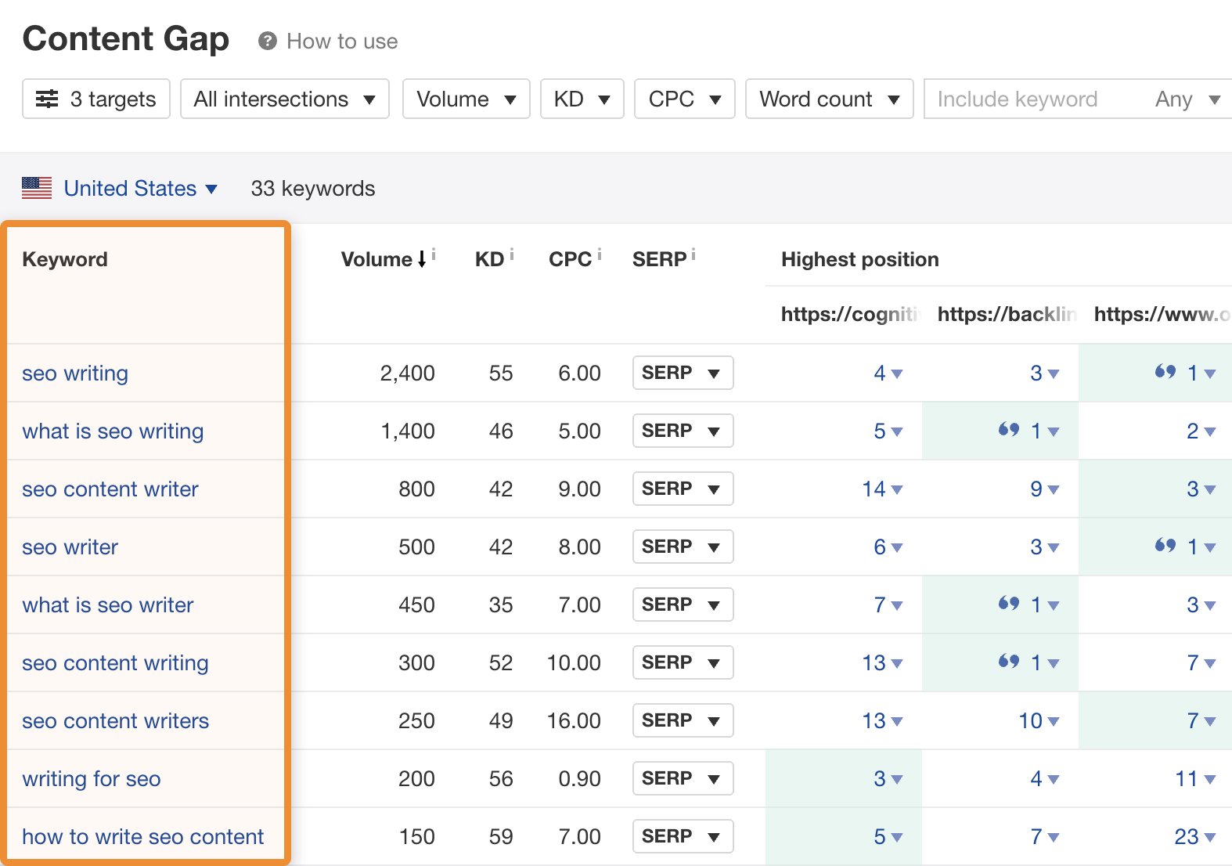
Task: Open SERP dropdown for seo content writer
Action: [683, 489]
